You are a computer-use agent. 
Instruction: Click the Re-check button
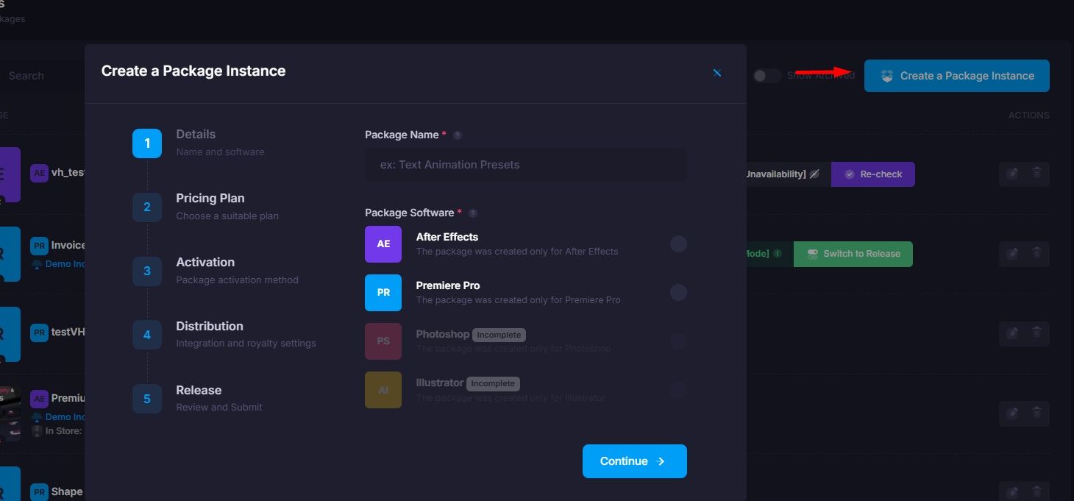[872, 174]
